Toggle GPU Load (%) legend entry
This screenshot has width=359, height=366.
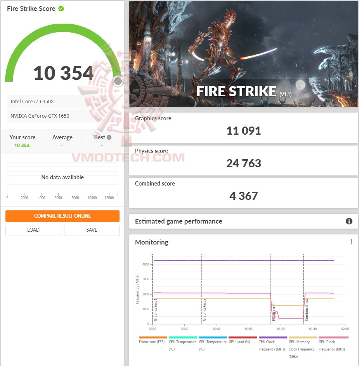click(x=243, y=340)
